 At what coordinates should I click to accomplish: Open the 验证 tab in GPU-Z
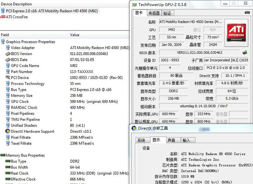pyautogui.click(x=167, y=13)
